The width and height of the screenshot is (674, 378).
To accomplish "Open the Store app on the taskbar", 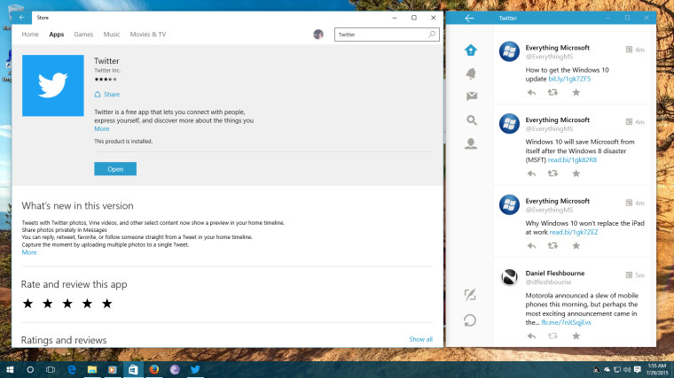I will pyautogui.click(x=133, y=369).
